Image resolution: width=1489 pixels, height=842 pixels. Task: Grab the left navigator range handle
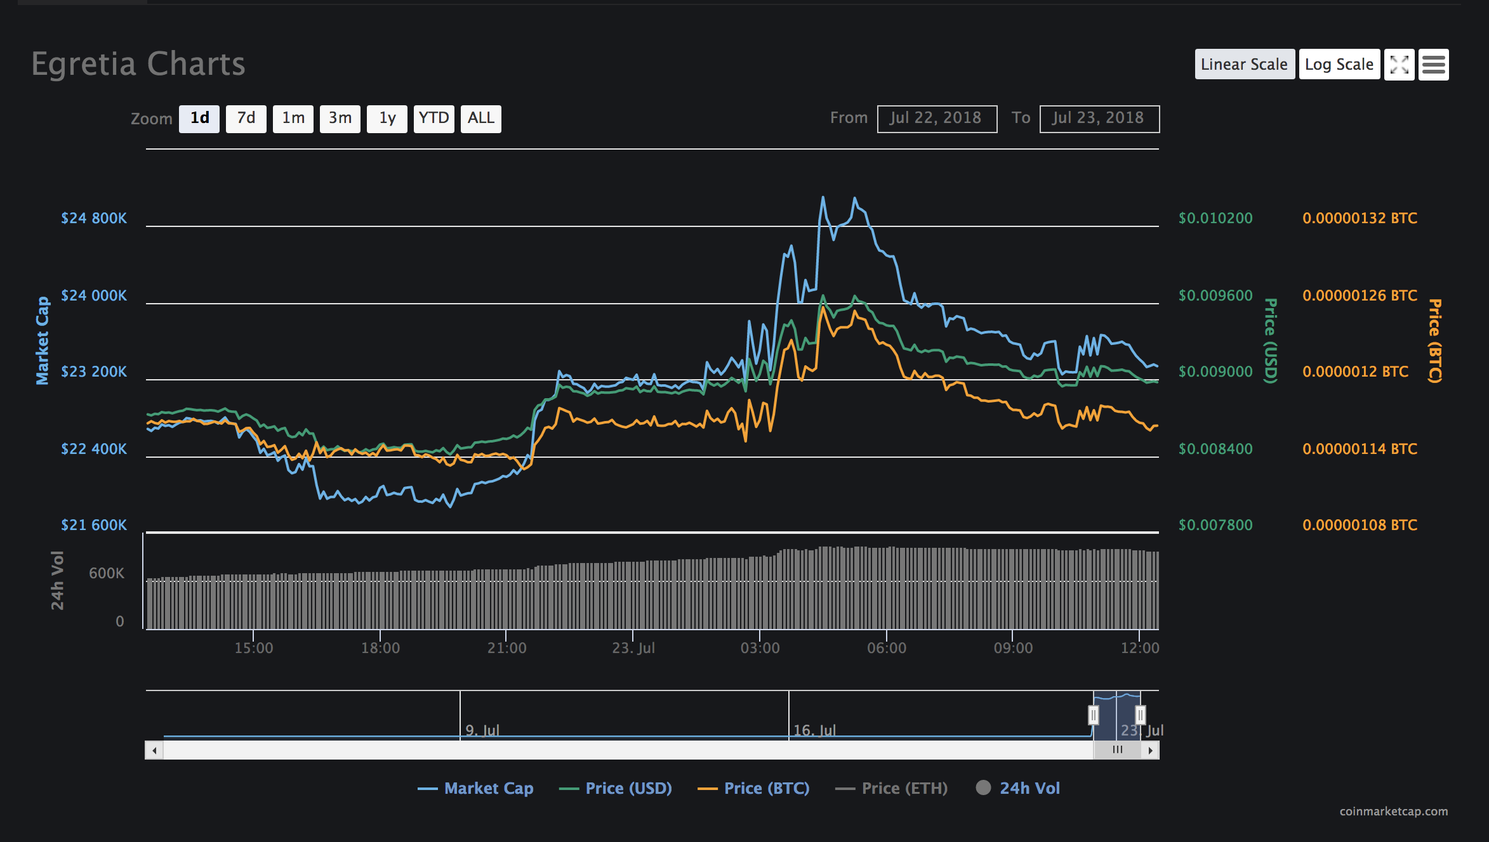click(1093, 715)
